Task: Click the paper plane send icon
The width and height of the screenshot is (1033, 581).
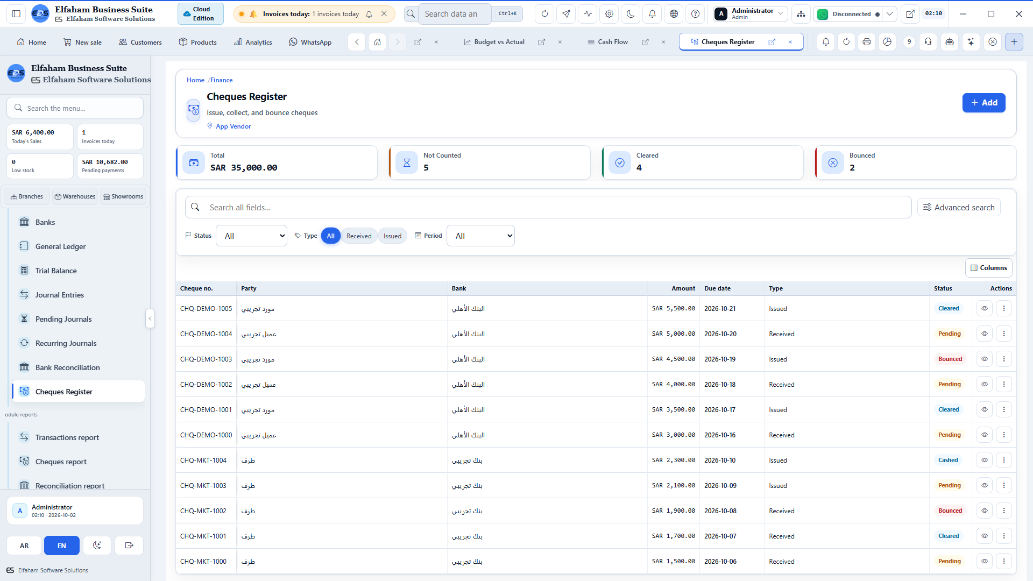Action: click(566, 14)
